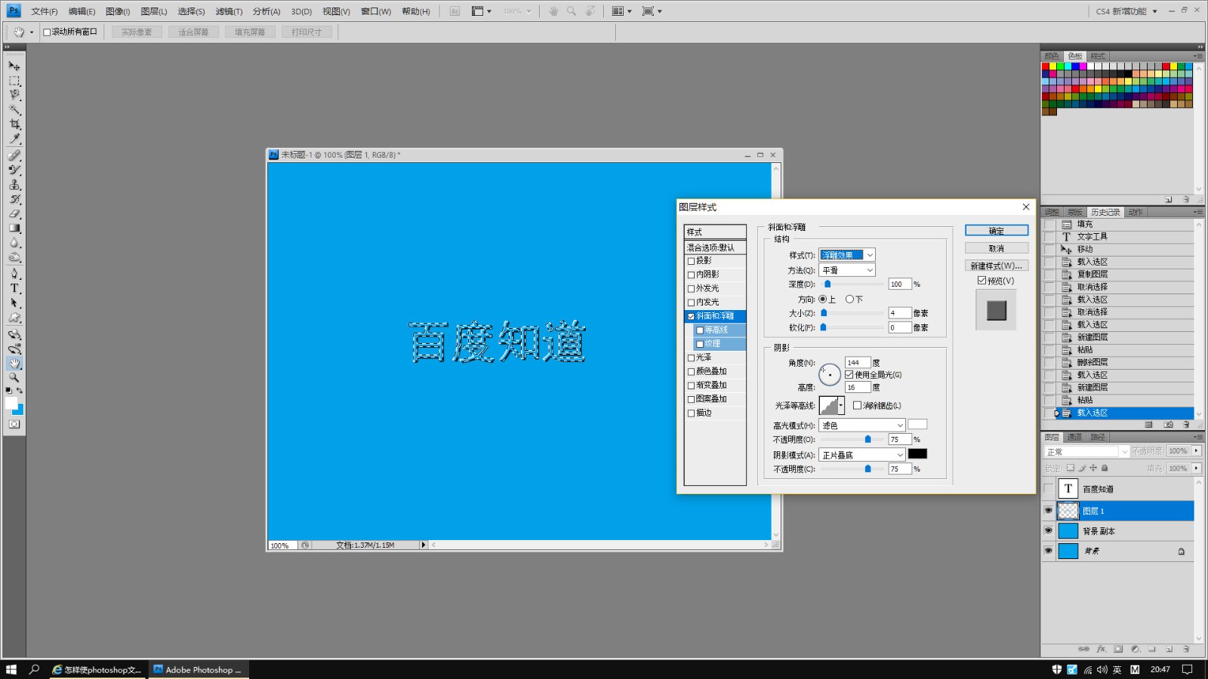Open the 滤镜(T) menu
Screen dimensions: 1208x679
coord(229,11)
